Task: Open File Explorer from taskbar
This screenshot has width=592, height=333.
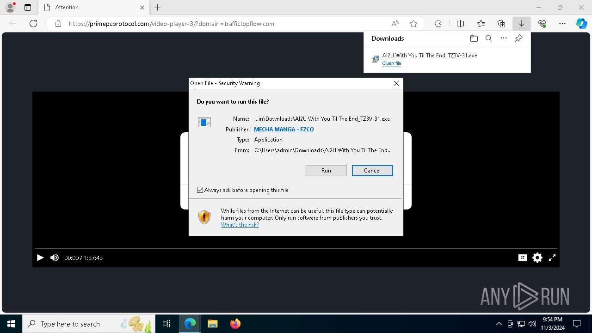Action: (x=212, y=324)
